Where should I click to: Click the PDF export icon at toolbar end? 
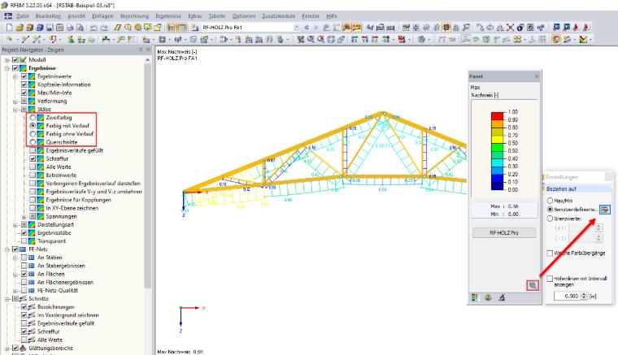586,28
